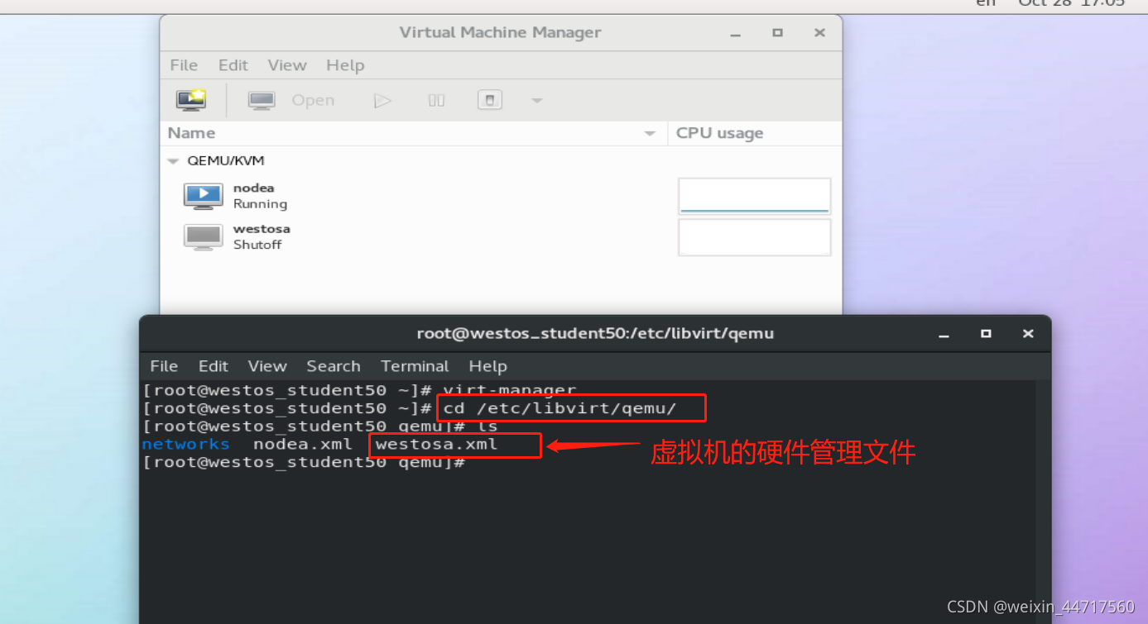Maximize the Virtual Machine Manager window
The image size is (1148, 624).
click(x=777, y=33)
